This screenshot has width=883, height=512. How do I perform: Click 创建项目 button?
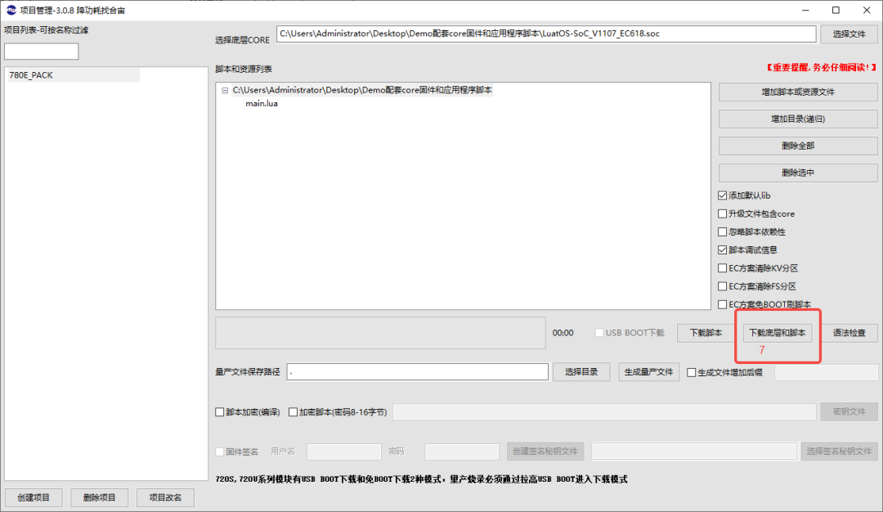(x=34, y=497)
